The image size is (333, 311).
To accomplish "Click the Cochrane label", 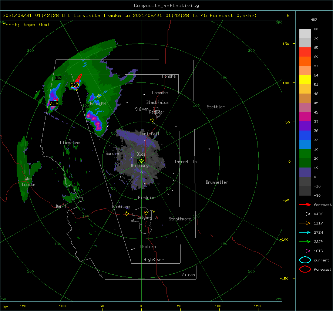I will [x=121, y=207].
